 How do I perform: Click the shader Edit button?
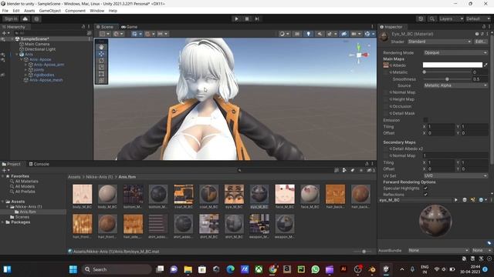click(480, 42)
